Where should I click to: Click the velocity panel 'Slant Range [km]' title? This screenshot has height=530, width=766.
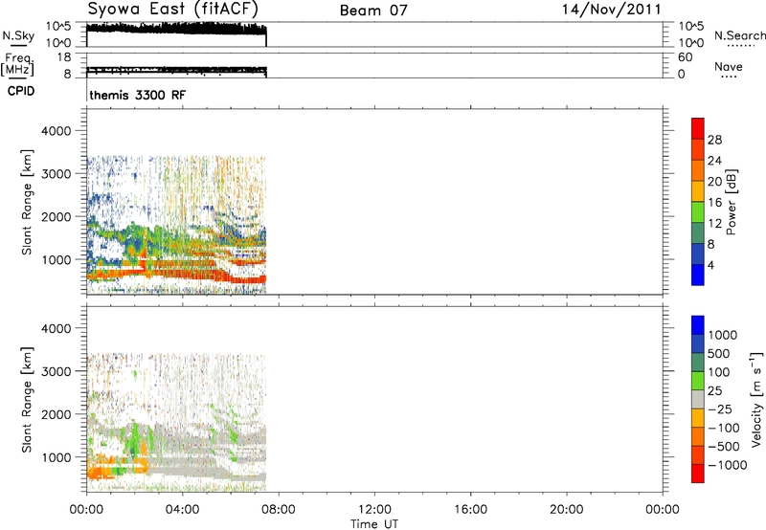(27, 400)
